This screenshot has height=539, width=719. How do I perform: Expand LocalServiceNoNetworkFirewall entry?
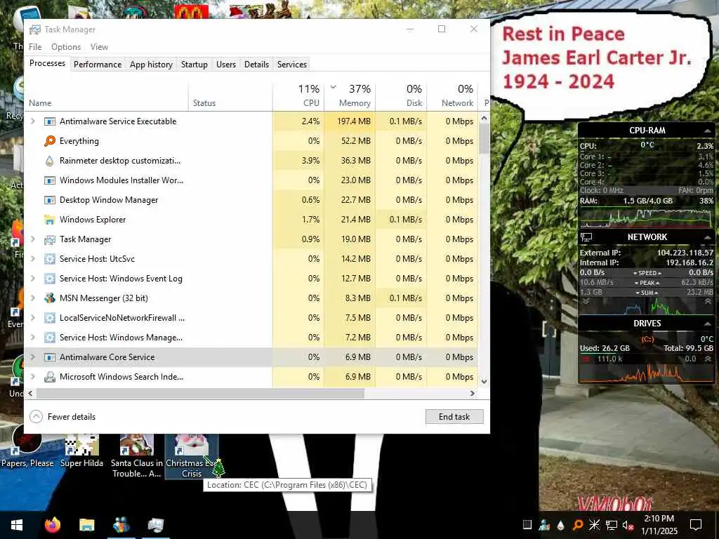coord(32,318)
